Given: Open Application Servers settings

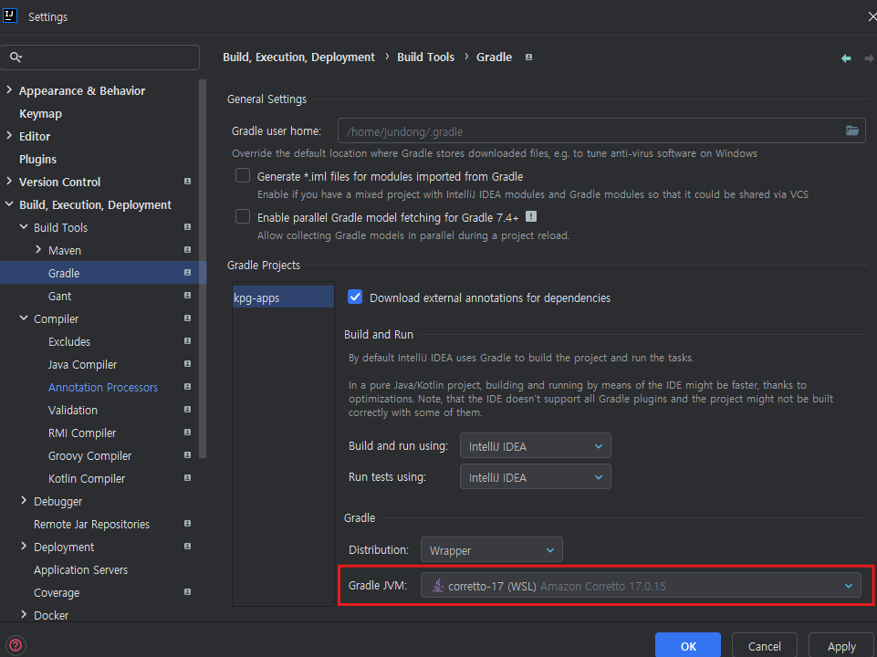Looking at the screenshot, I should [x=80, y=569].
